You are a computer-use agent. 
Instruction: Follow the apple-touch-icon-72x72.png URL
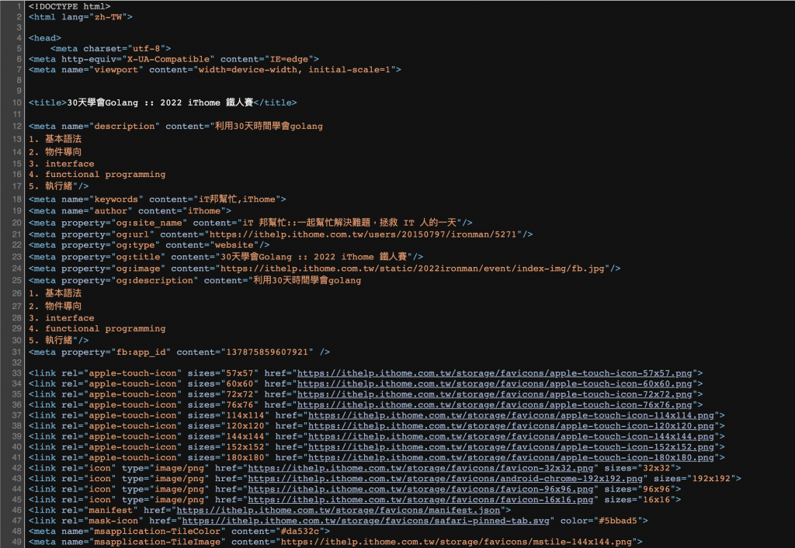click(x=495, y=394)
